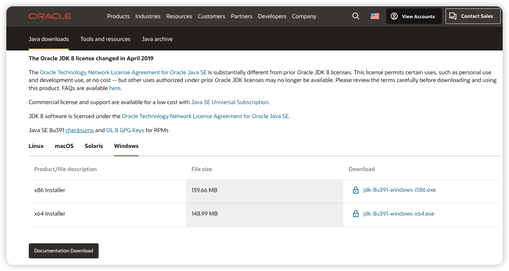The image size is (509, 271).
Task: Switch to the Linux tab
Action: (x=36, y=146)
